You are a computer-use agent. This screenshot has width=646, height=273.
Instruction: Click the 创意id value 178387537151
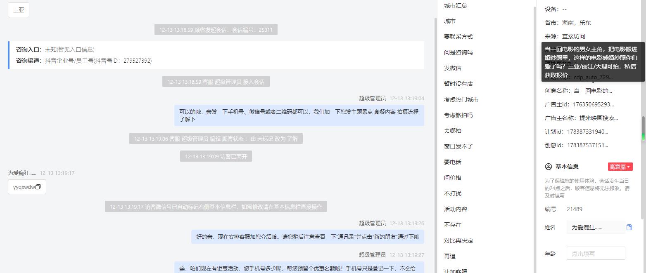click(x=587, y=145)
